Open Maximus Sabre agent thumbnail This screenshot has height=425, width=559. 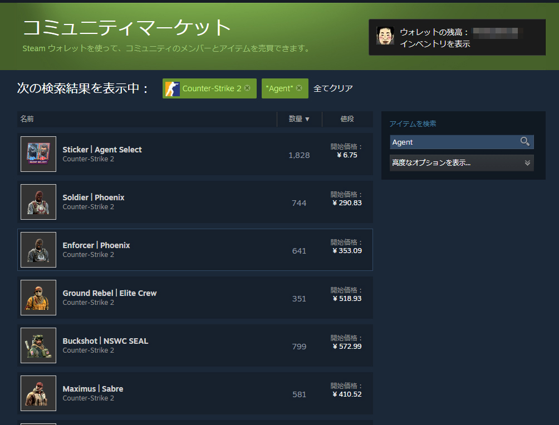click(38, 393)
